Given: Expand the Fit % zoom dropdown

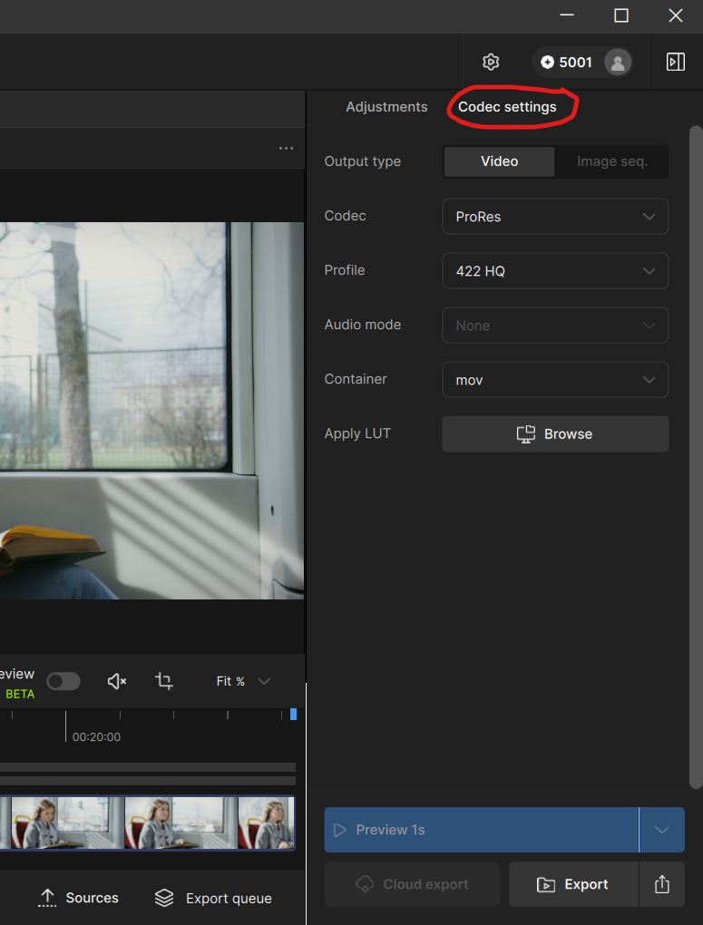Looking at the screenshot, I should click(x=243, y=681).
